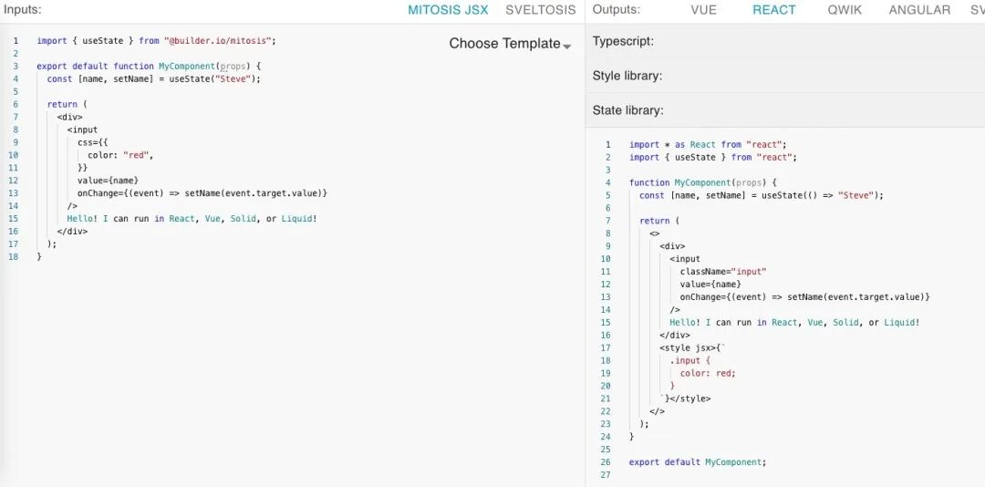Viewport: 985px width, 487px height.
Task: Click color: "red" line in input editor
Action: point(120,155)
